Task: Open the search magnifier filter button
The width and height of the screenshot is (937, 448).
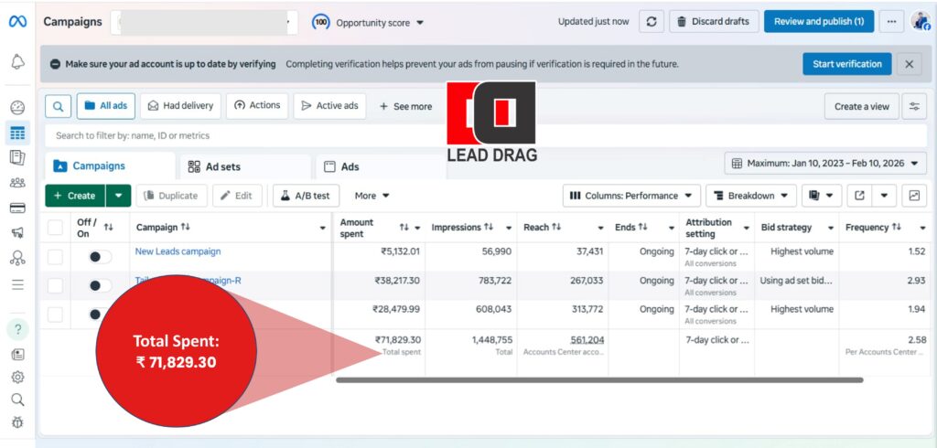Action: (58, 106)
